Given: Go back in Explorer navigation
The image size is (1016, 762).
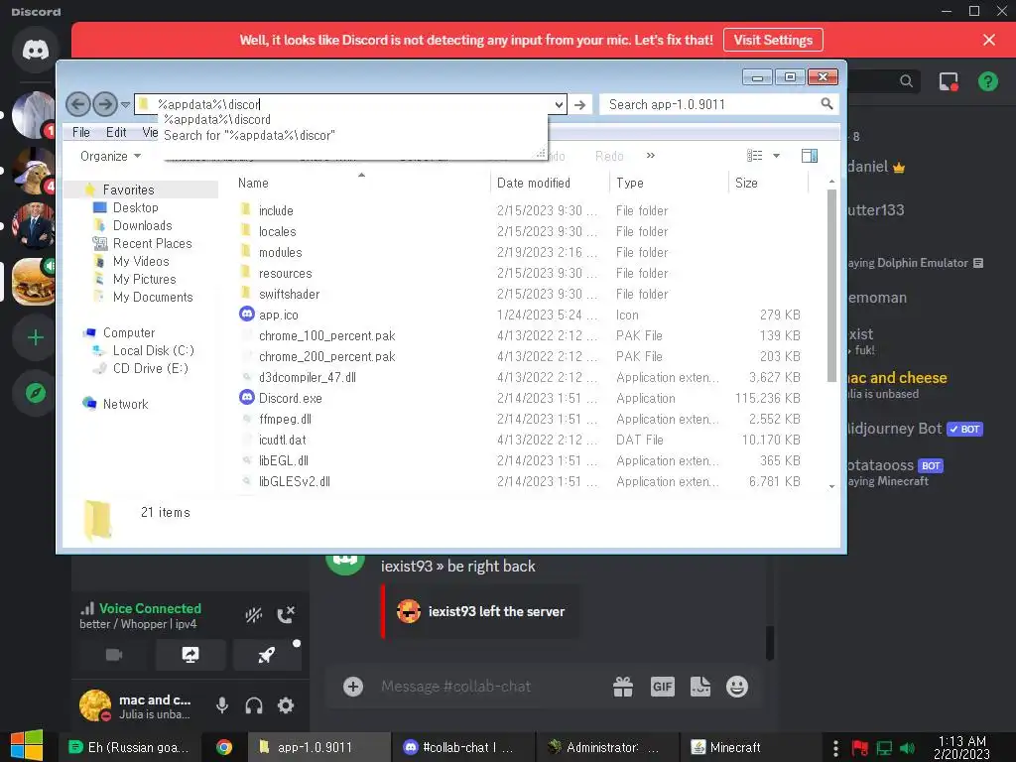Looking at the screenshot, I should pyautogui.click(x=77, y=104).
